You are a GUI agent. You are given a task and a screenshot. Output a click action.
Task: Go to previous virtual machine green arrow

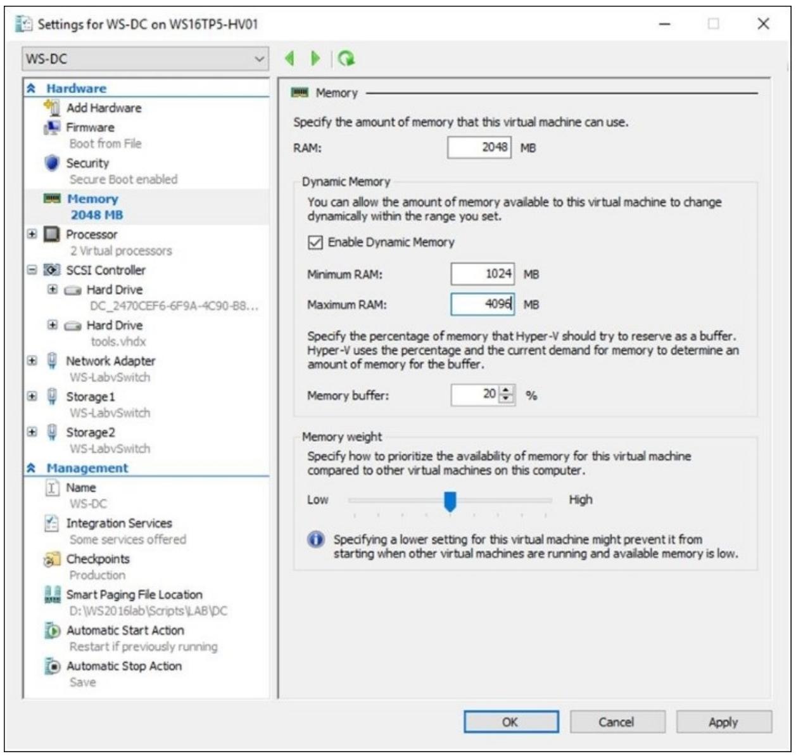tap(290, 58)
